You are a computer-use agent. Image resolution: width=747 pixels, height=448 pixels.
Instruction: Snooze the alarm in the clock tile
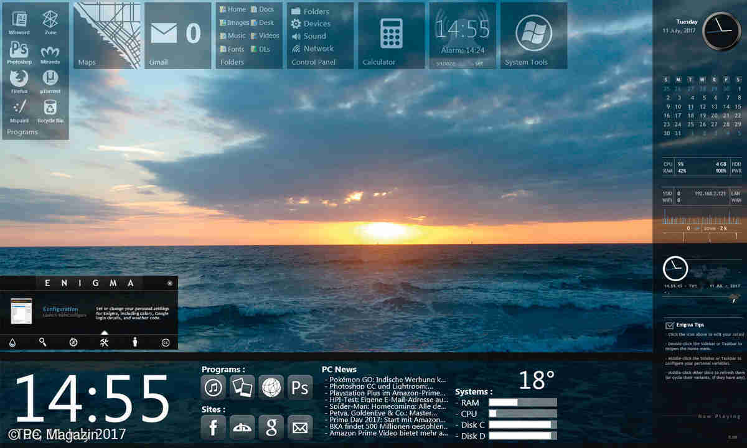(445, 63)
